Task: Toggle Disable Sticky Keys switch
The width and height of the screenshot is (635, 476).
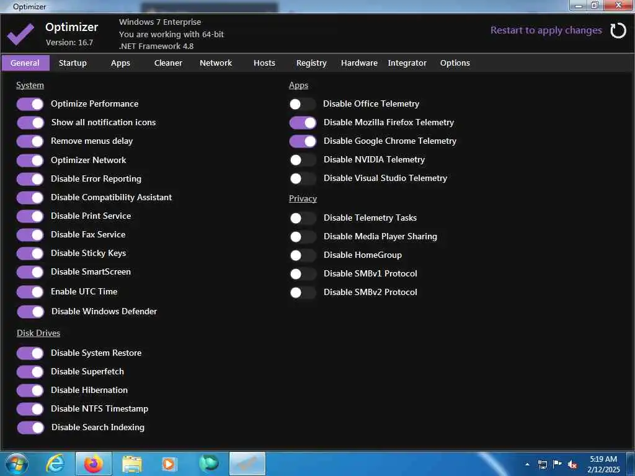Action: [30, 253]
